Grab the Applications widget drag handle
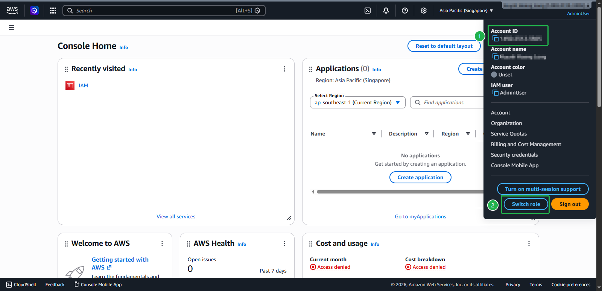This screenshot has height=291, width=602. (x=311, y=69)
